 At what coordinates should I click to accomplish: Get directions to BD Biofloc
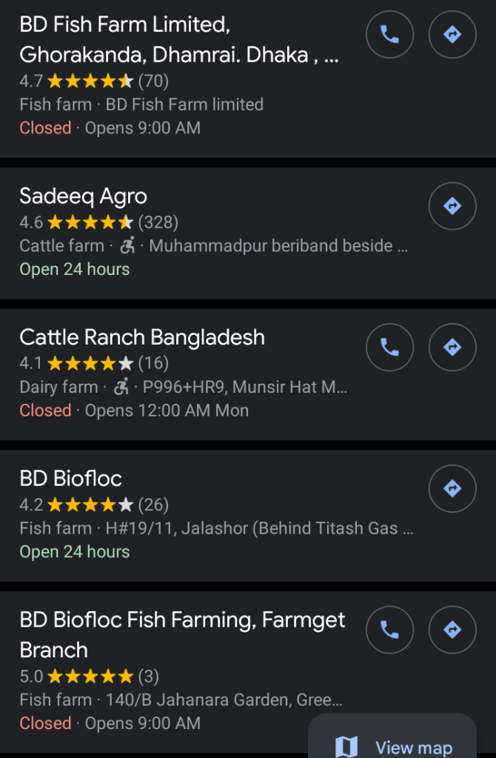(452, 488)
